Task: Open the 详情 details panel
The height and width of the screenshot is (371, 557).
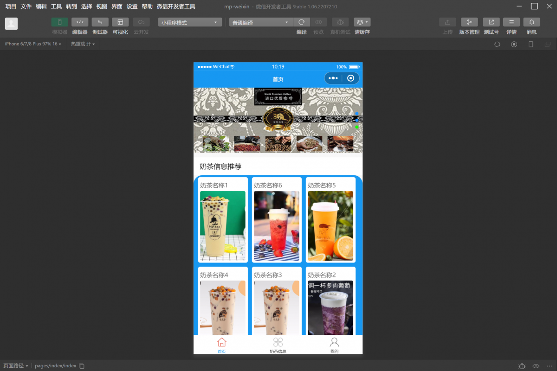Action: tap(512, 22)
